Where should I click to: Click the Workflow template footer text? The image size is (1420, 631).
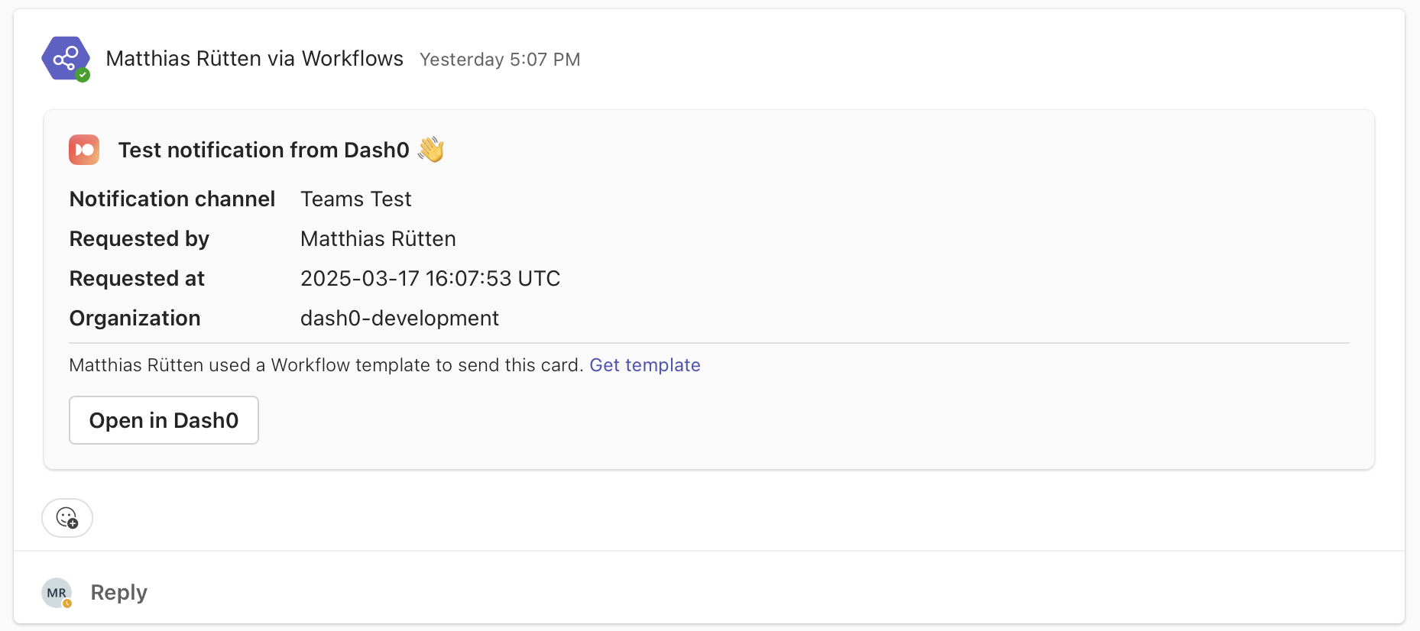326,365
